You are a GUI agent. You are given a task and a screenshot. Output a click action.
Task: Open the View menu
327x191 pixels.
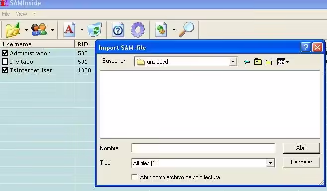click(21, 14)
